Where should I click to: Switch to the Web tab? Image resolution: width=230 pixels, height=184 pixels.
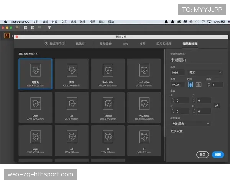click(x=125, y=44)
